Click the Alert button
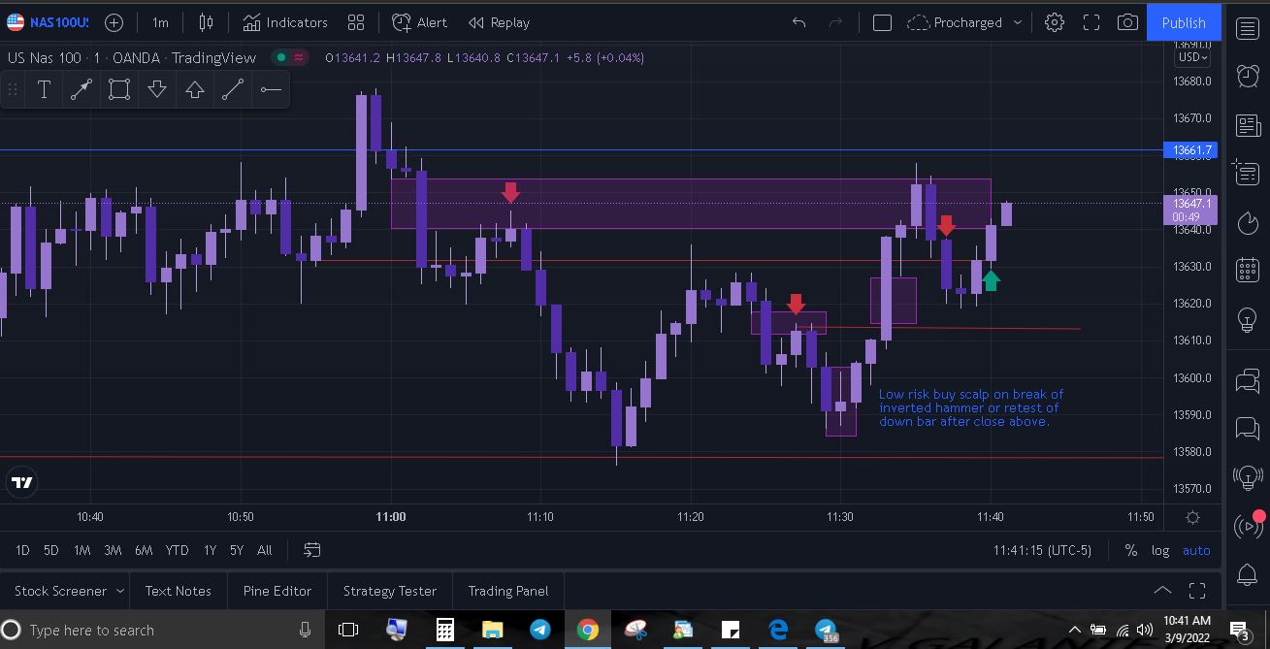 tap(419, 22)
